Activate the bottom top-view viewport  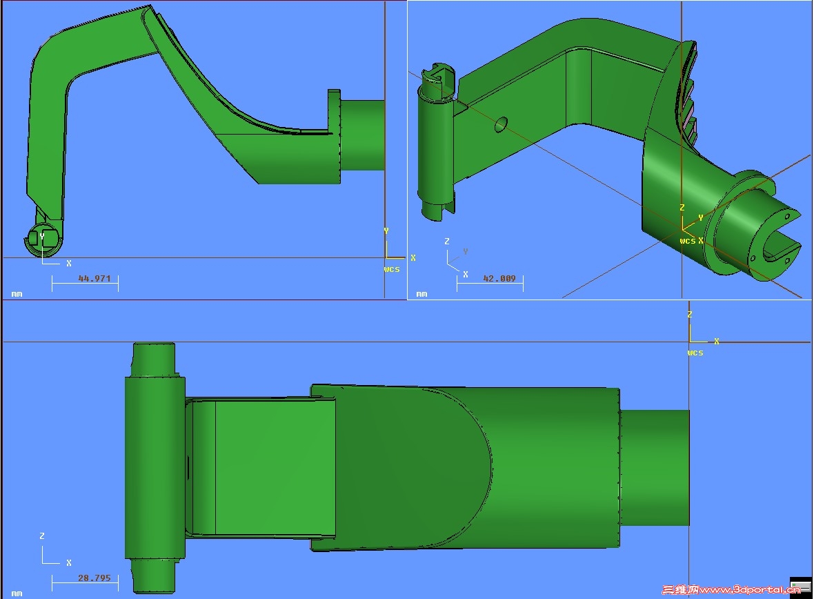406,449
